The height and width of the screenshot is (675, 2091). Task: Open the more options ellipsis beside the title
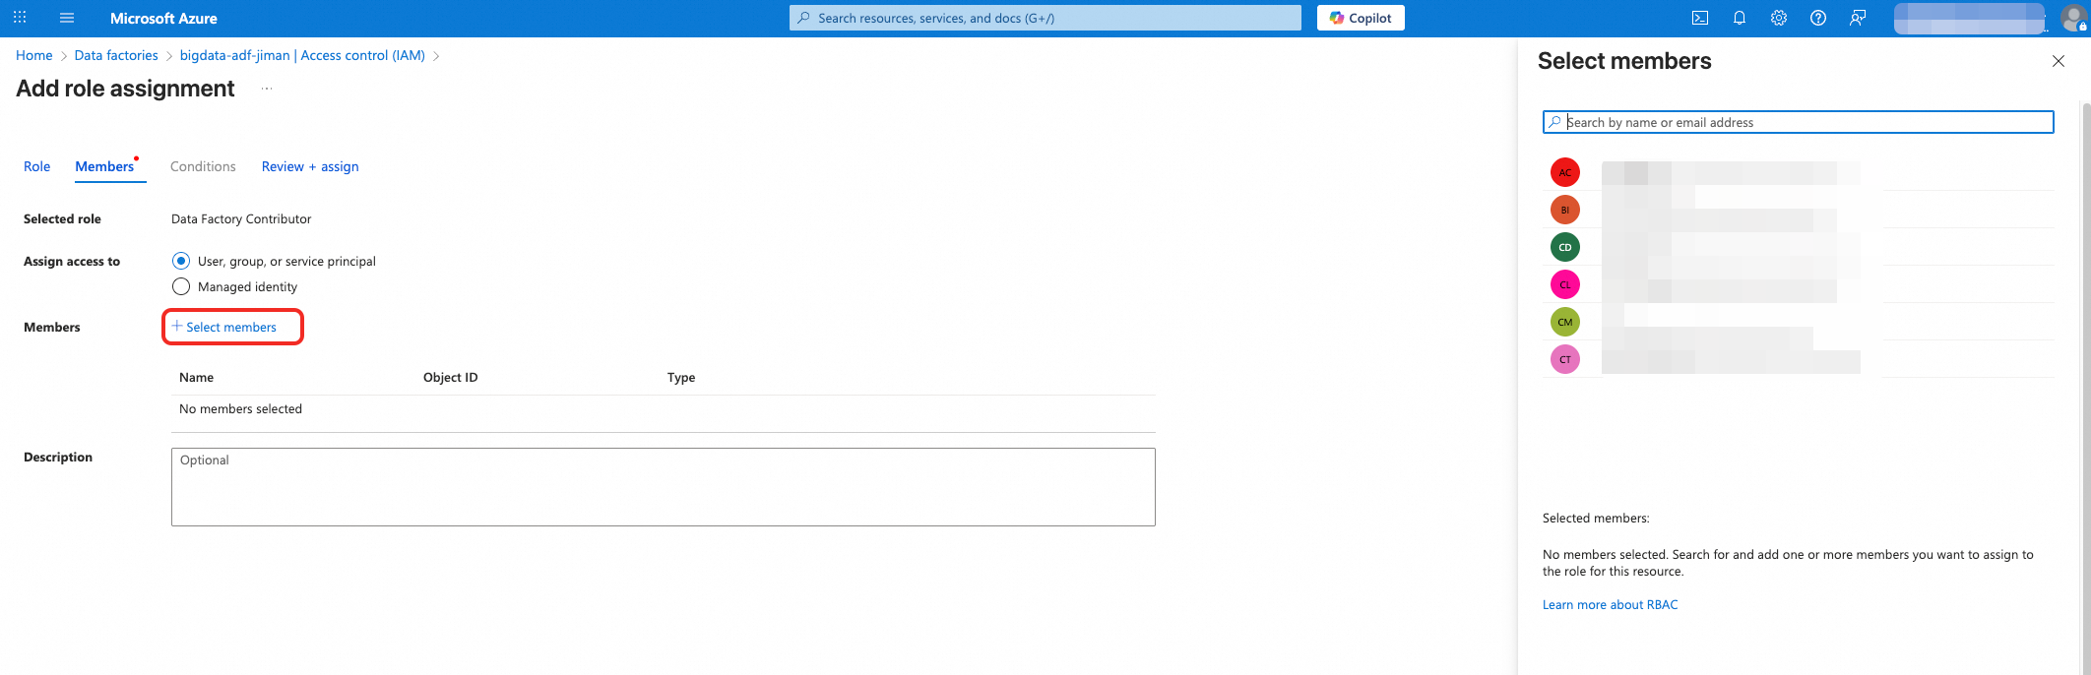267,89
